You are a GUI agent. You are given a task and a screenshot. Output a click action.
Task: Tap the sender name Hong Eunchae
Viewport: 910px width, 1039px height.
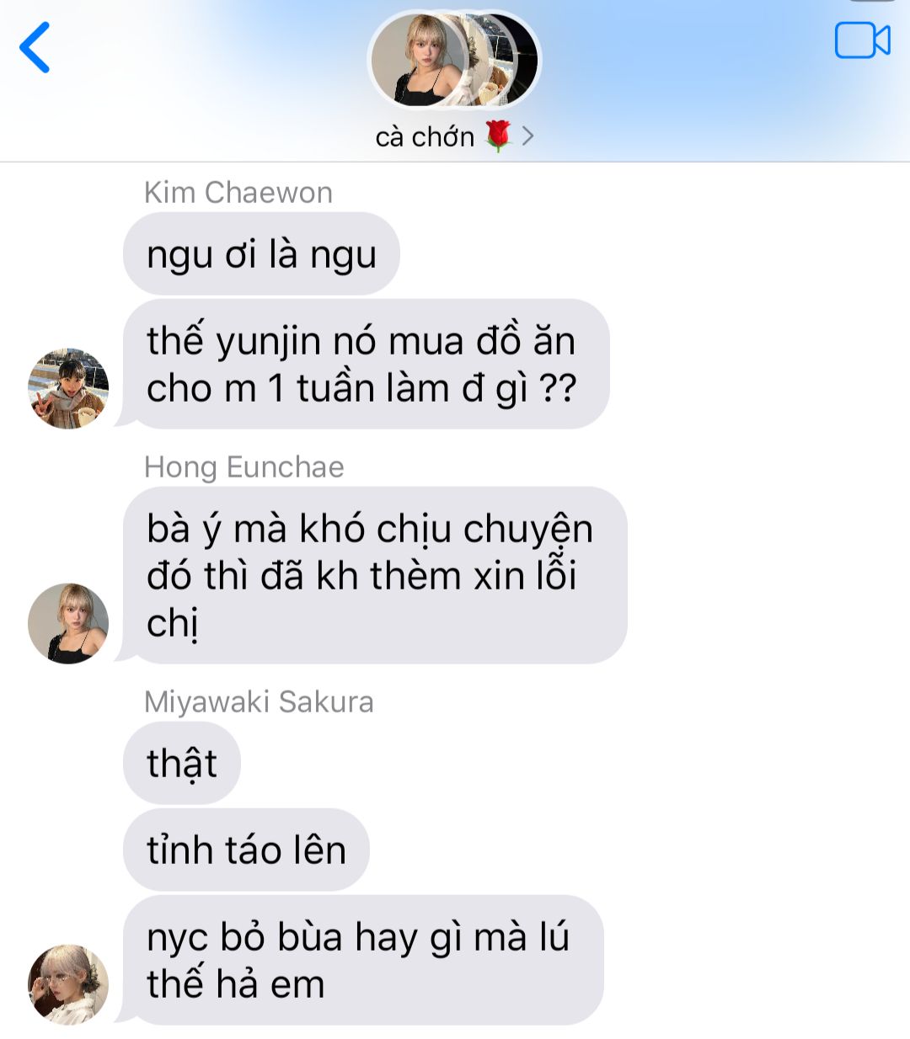[244, 467]
